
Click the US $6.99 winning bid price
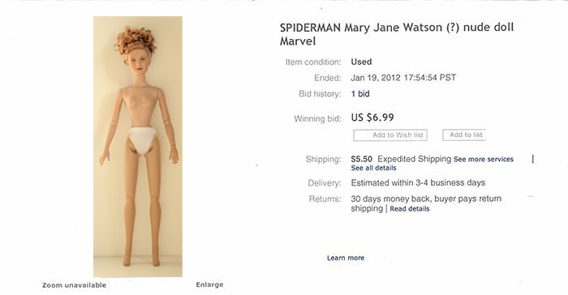point(372,118)
